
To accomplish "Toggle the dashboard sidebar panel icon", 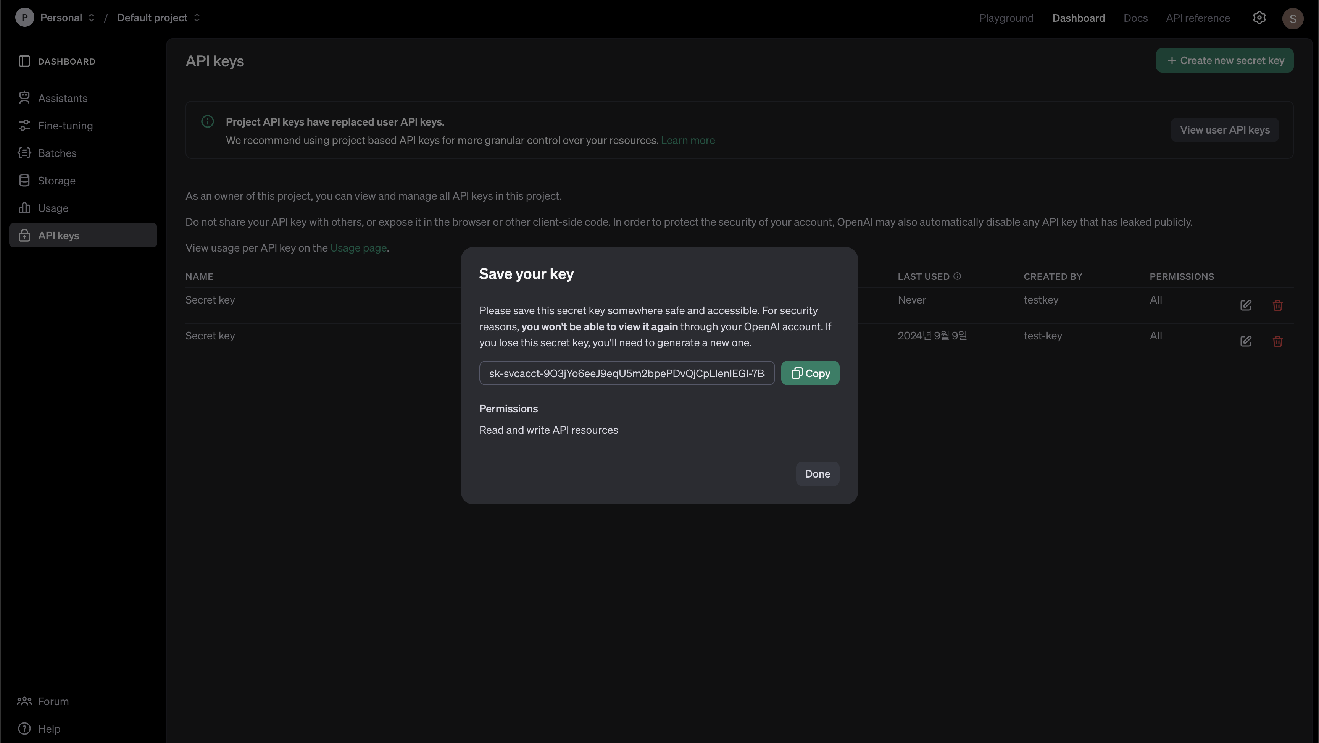I will 24,61.
